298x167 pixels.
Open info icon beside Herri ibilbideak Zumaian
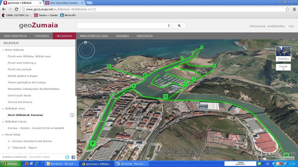tap(72, 115)
